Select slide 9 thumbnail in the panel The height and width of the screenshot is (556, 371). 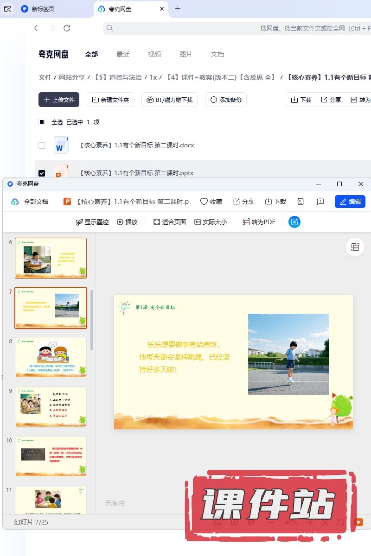51,406
